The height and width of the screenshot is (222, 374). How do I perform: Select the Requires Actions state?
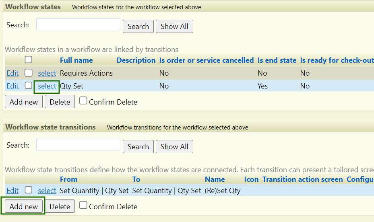tap(47, 73)
